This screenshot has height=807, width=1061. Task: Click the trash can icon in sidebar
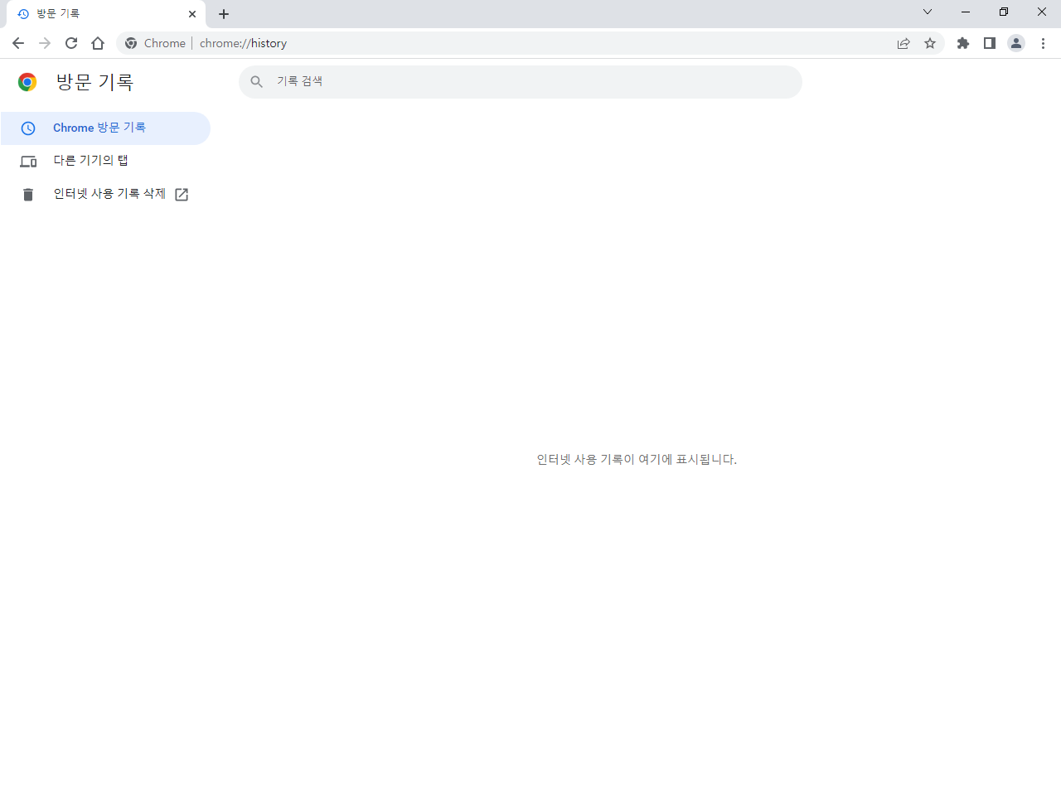(x=28, y=195)
